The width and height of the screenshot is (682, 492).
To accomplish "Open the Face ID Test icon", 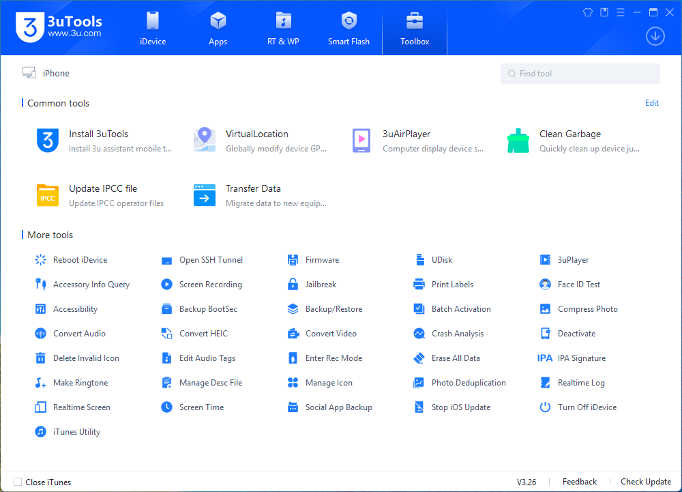I will (x=545, y=284).
